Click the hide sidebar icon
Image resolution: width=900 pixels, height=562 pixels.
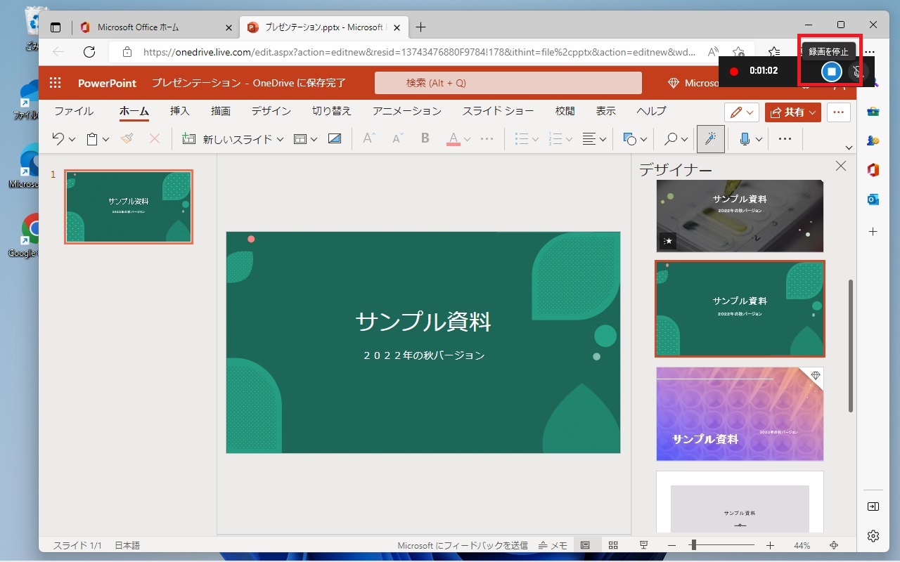(873, 507)
